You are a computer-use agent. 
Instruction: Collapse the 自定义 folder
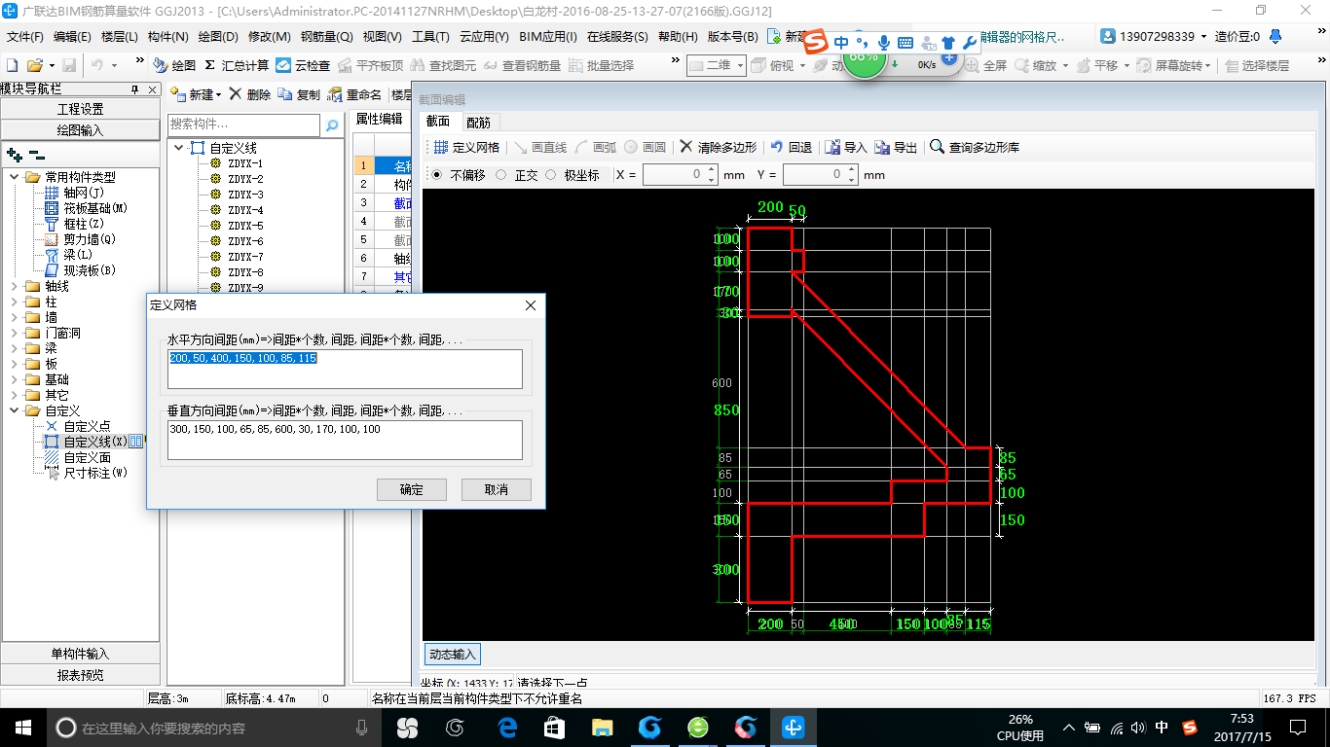15,410
